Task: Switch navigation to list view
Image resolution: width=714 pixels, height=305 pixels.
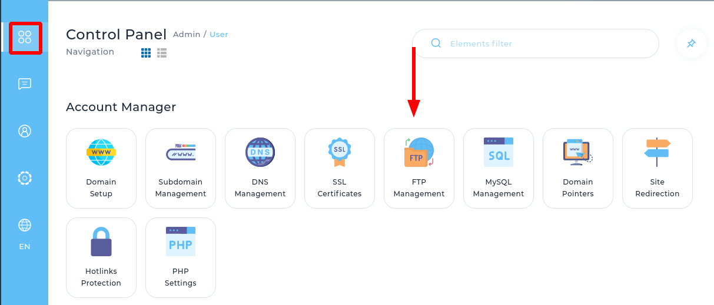Action: [162, 53]
